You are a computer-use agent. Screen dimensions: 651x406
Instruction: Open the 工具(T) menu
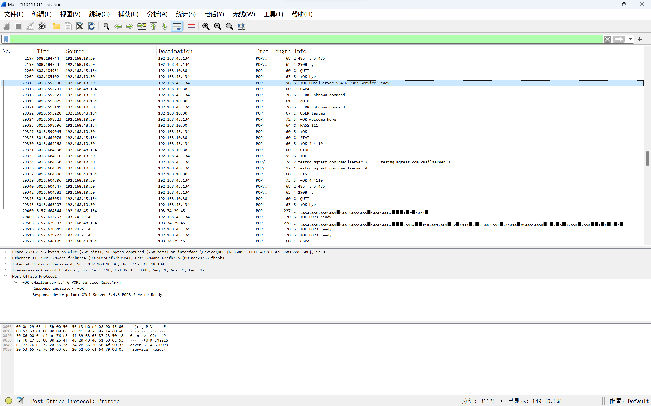(x=273, y=14)
